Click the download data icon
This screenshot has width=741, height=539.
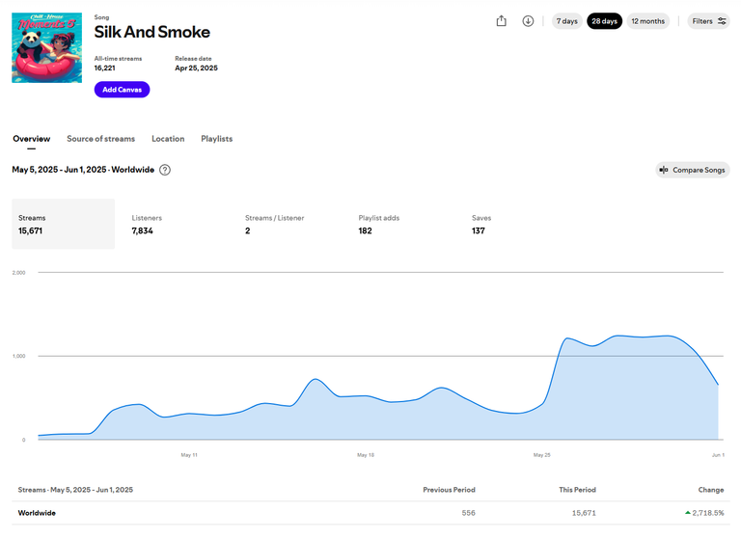click(528, 21)
